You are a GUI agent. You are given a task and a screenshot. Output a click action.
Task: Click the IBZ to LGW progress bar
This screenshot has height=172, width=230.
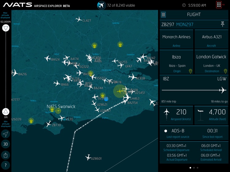pos(194,90)
